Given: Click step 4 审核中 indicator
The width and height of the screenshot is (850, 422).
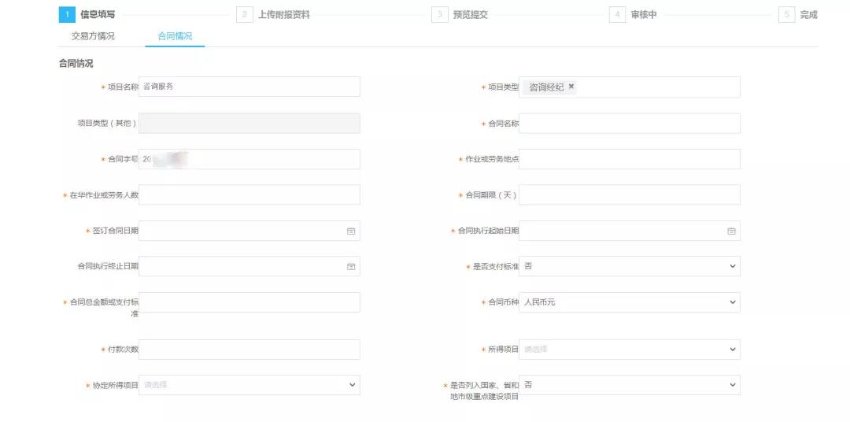Looking at the screenshot, I should [617, 15].
